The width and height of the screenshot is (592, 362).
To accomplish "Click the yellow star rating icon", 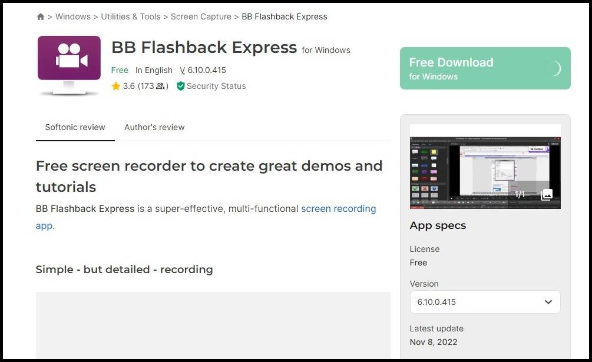I will (x=116, y=86).
